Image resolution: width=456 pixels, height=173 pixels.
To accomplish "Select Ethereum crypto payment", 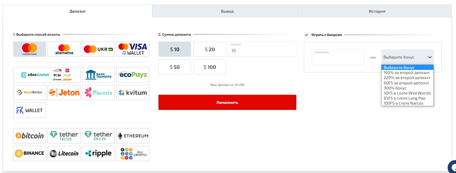I will (x=133, y=136).
